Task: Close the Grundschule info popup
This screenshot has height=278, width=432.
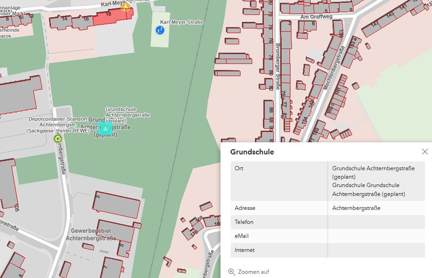Action: [x=425, y=151]
